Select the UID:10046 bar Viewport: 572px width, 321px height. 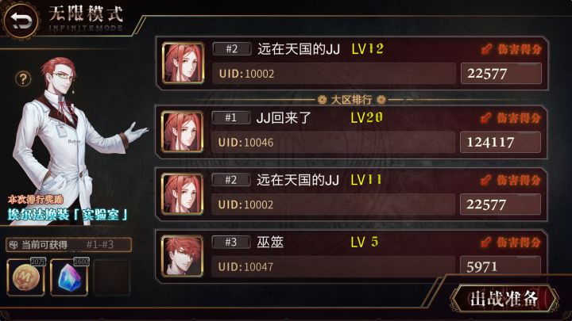point(334,143)
